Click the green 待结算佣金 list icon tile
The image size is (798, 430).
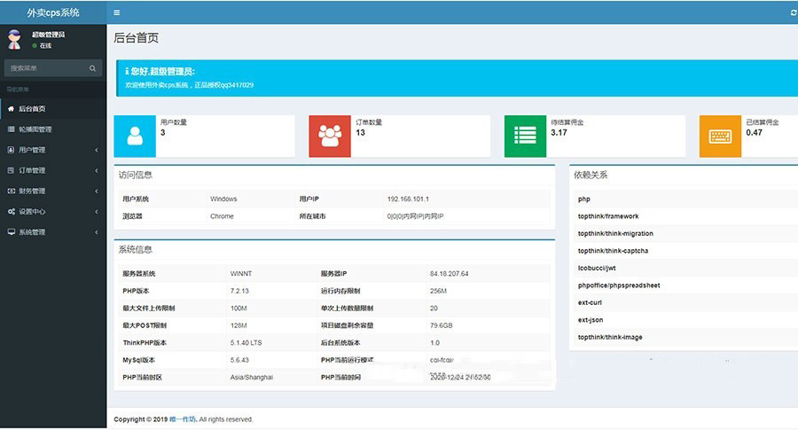click(x=525, y=136)
